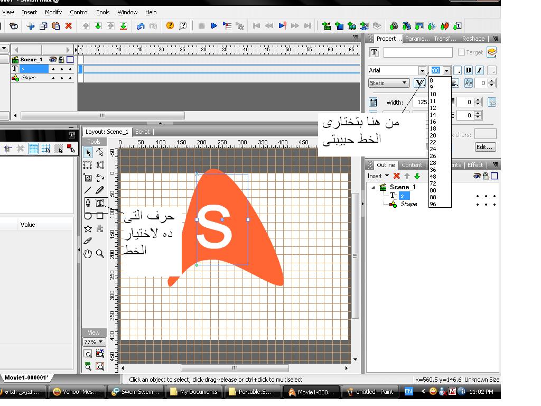Open Yahoo! Messenger taskbar button
Screen dimensions: 541x406
[x=77, y=392]
